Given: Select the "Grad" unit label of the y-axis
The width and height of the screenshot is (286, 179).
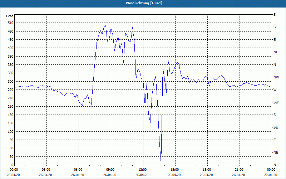Looking at the screenshot, I should coord(10,16).
